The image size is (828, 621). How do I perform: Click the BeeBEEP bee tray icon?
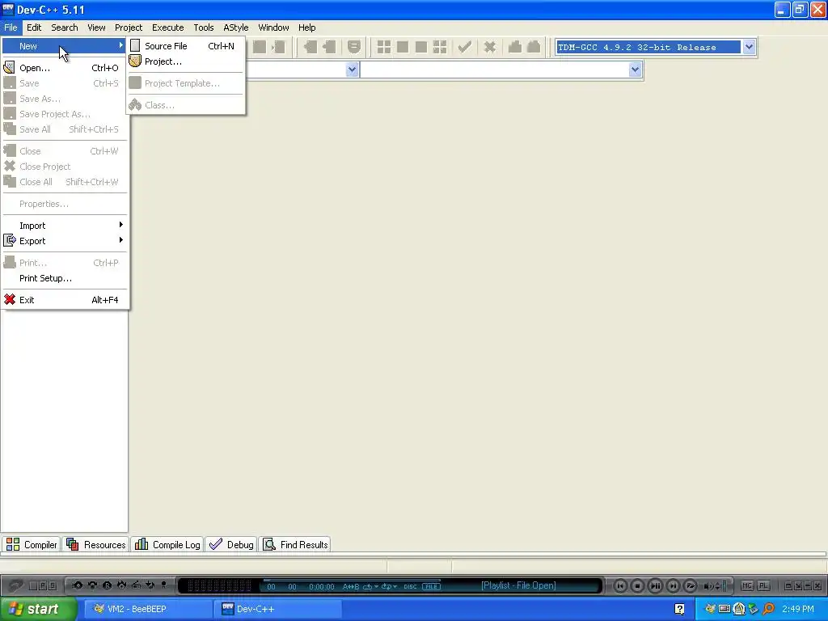pyautogui.click(x=710, y=609)
